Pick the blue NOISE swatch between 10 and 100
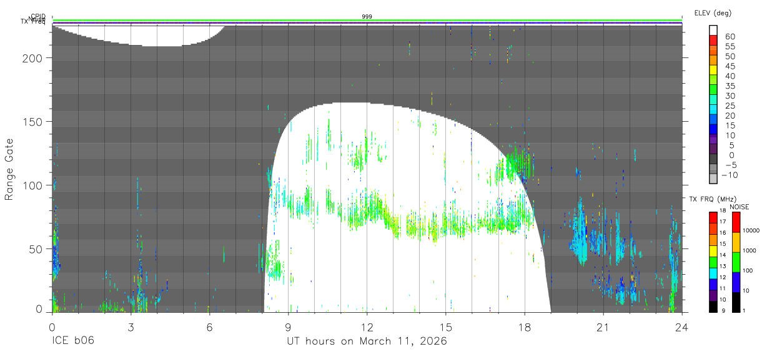The height and width of the screenshot is (354, 767). (x=736, y=282)
